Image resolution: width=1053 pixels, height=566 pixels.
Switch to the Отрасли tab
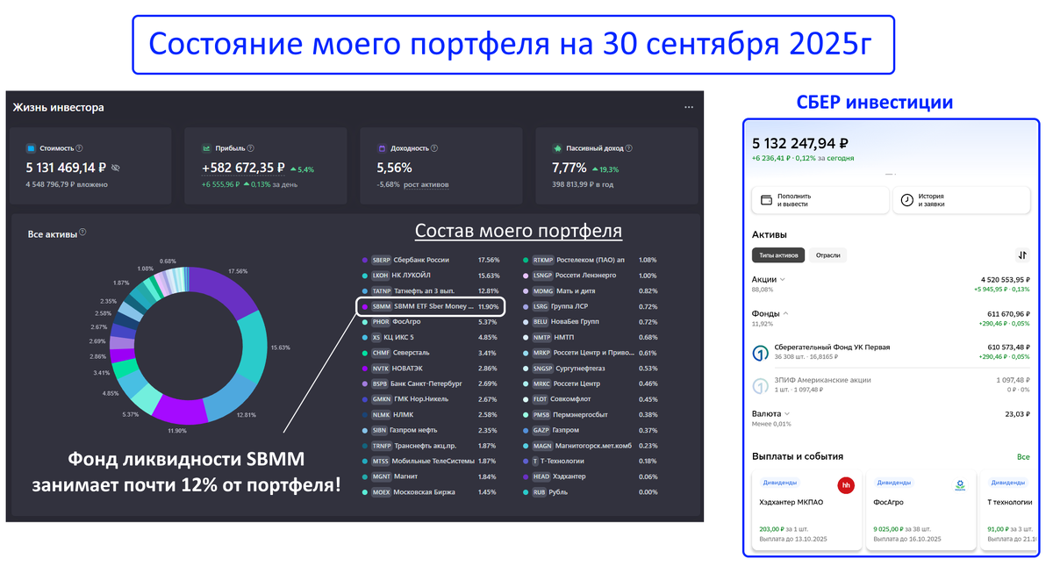pyautogui.click(x=827, y=255)
